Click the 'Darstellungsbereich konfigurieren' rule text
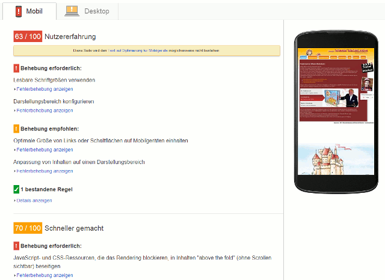 (54, 102)
